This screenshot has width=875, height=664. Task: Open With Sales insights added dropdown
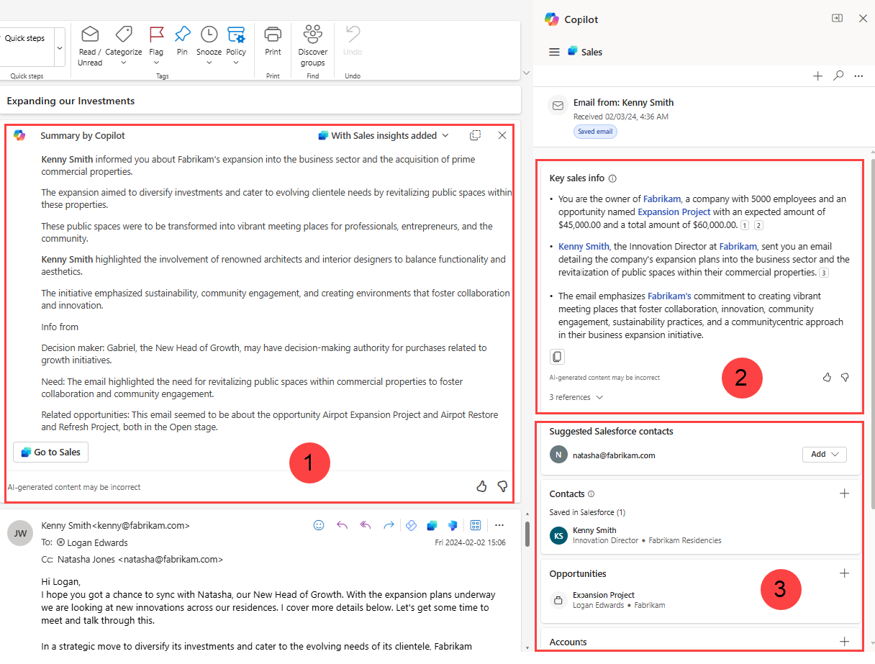383,135
